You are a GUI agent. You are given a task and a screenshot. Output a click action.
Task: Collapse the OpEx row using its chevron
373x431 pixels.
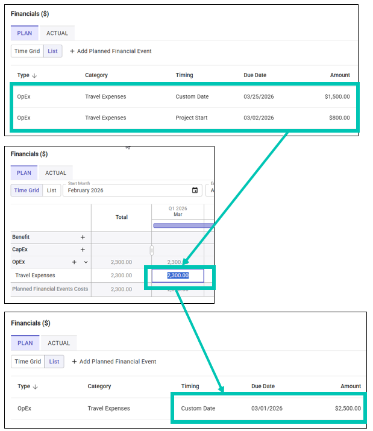coord(86,262)
